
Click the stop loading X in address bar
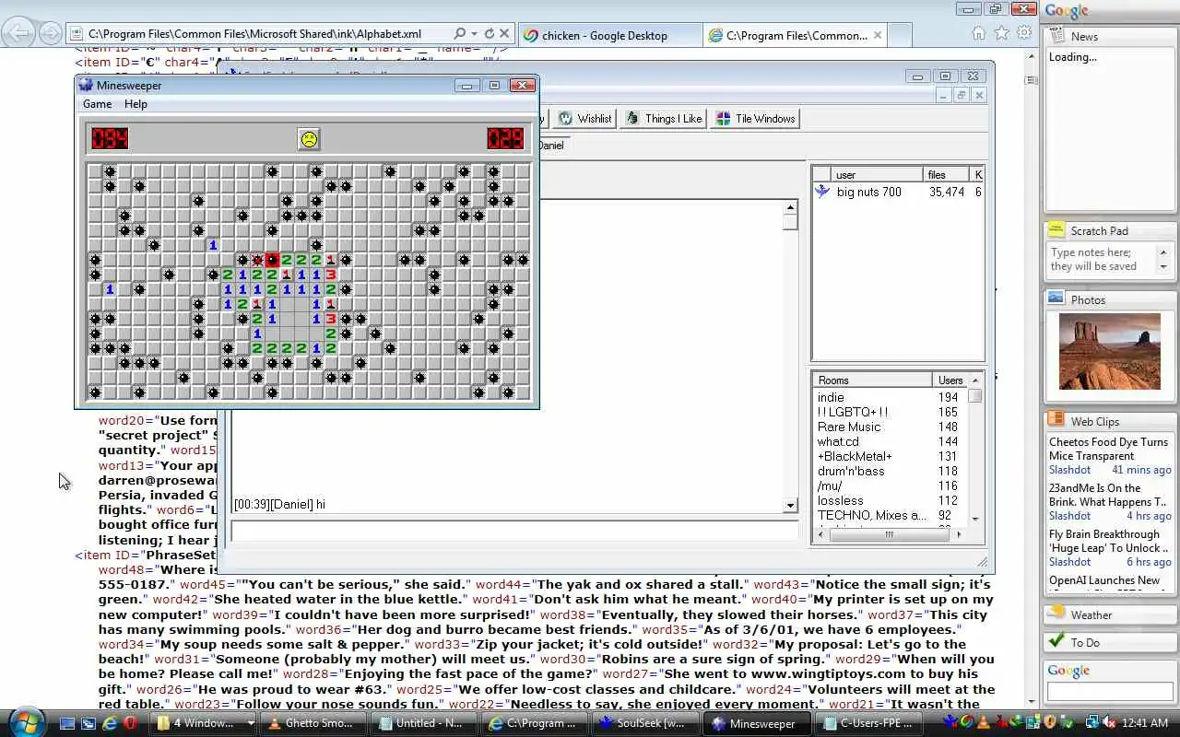[x=504, y=34]
